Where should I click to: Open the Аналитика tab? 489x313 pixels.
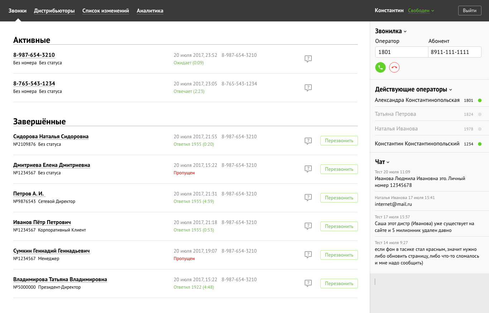150,11
